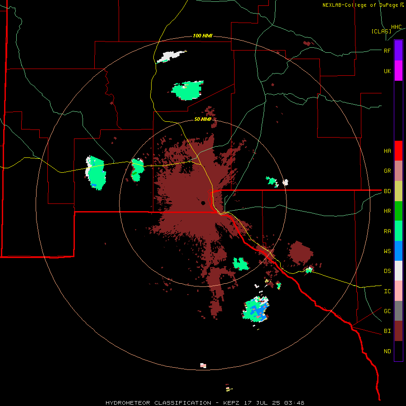Viewport: 406px width, 406px height.
Task: Click the 'BI' legend label
Action: pos(387,331)
